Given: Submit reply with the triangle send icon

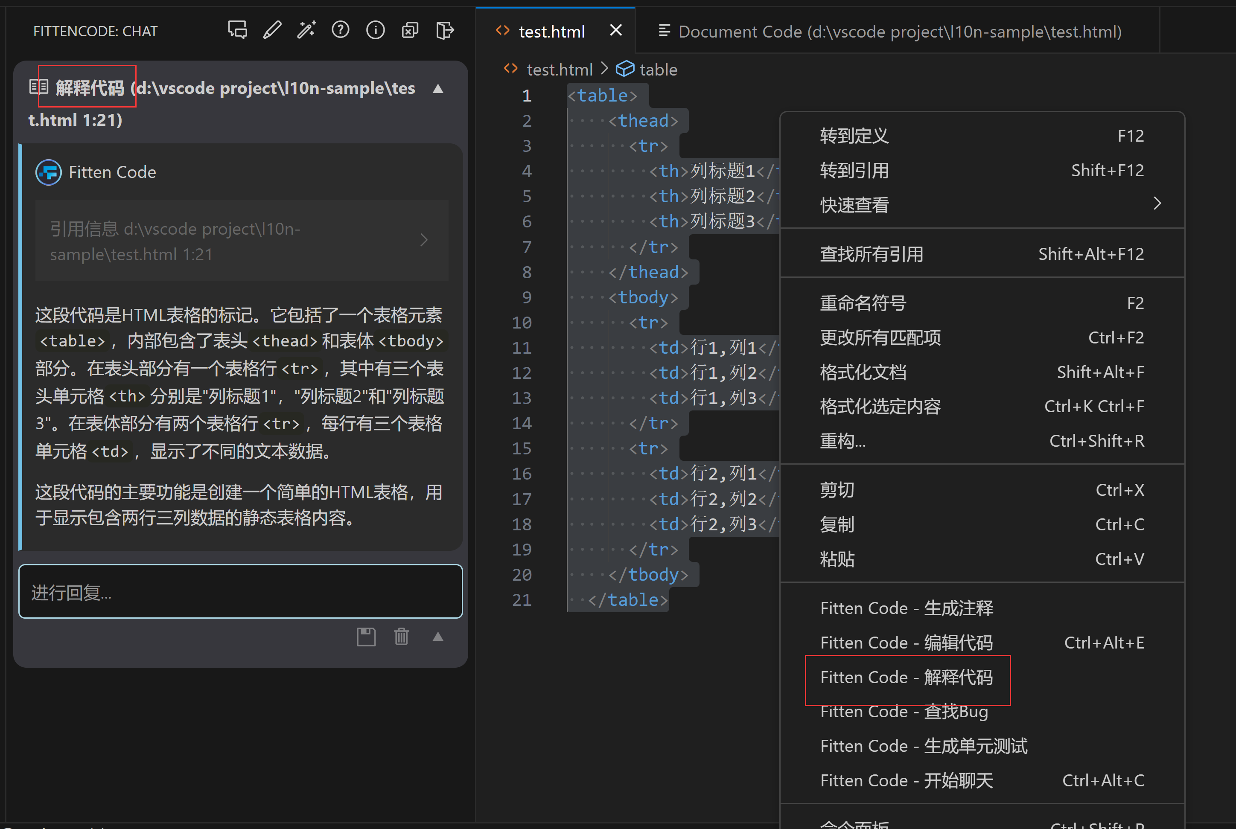Looking at the screenshot, I should (438, 637).
